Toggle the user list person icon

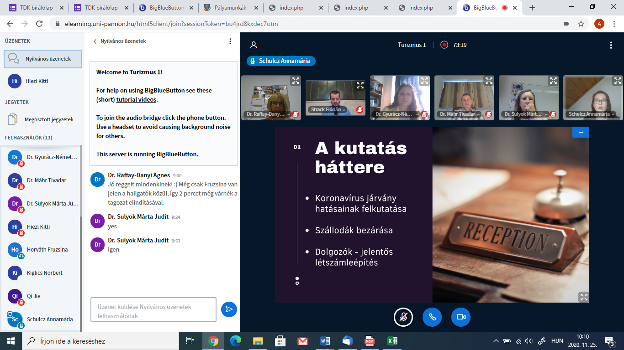[254, 45]
